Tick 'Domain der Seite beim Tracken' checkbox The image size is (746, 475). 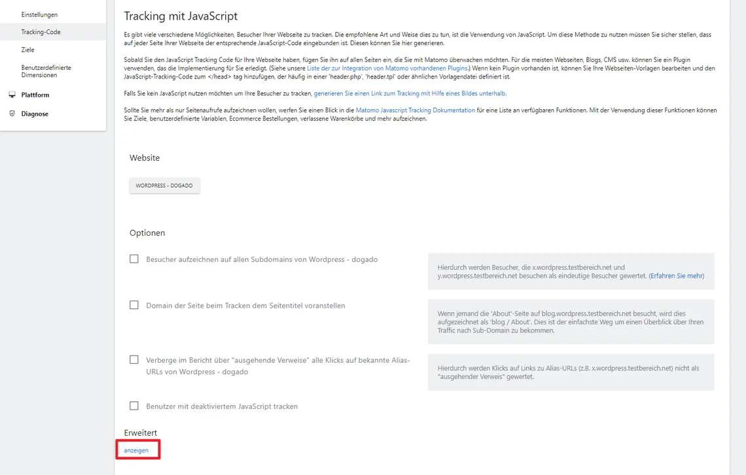pyautogui.click(x=134, y=305)
